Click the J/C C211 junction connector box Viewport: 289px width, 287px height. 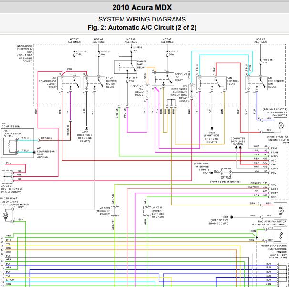(x=147, y=211)
